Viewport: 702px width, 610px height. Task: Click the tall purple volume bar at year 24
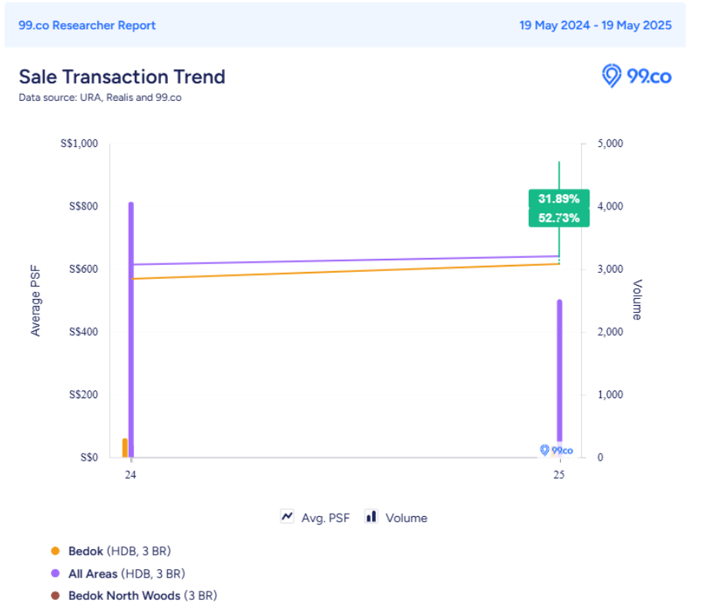[x=131, y=331]
